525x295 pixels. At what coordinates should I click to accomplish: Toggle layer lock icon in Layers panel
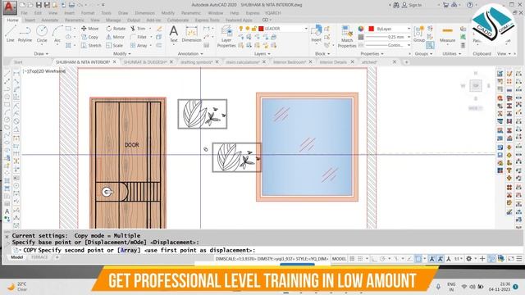tap(254, 29)
